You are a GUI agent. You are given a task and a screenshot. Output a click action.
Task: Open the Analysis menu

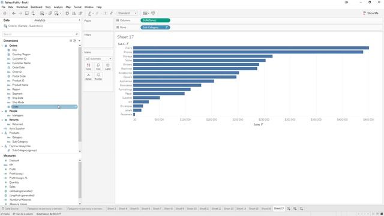(58, 7)
